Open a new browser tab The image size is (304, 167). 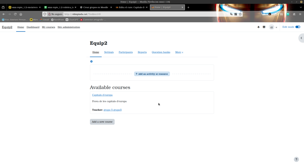point(188,7)
